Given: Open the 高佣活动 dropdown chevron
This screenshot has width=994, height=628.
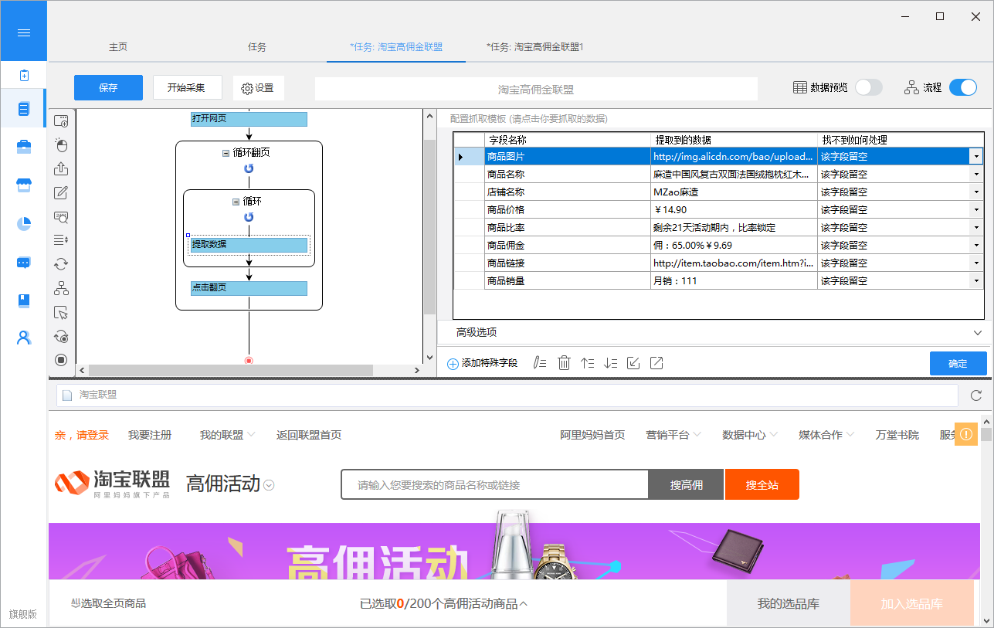Looking at the screenshot, I should click(269, 486).
